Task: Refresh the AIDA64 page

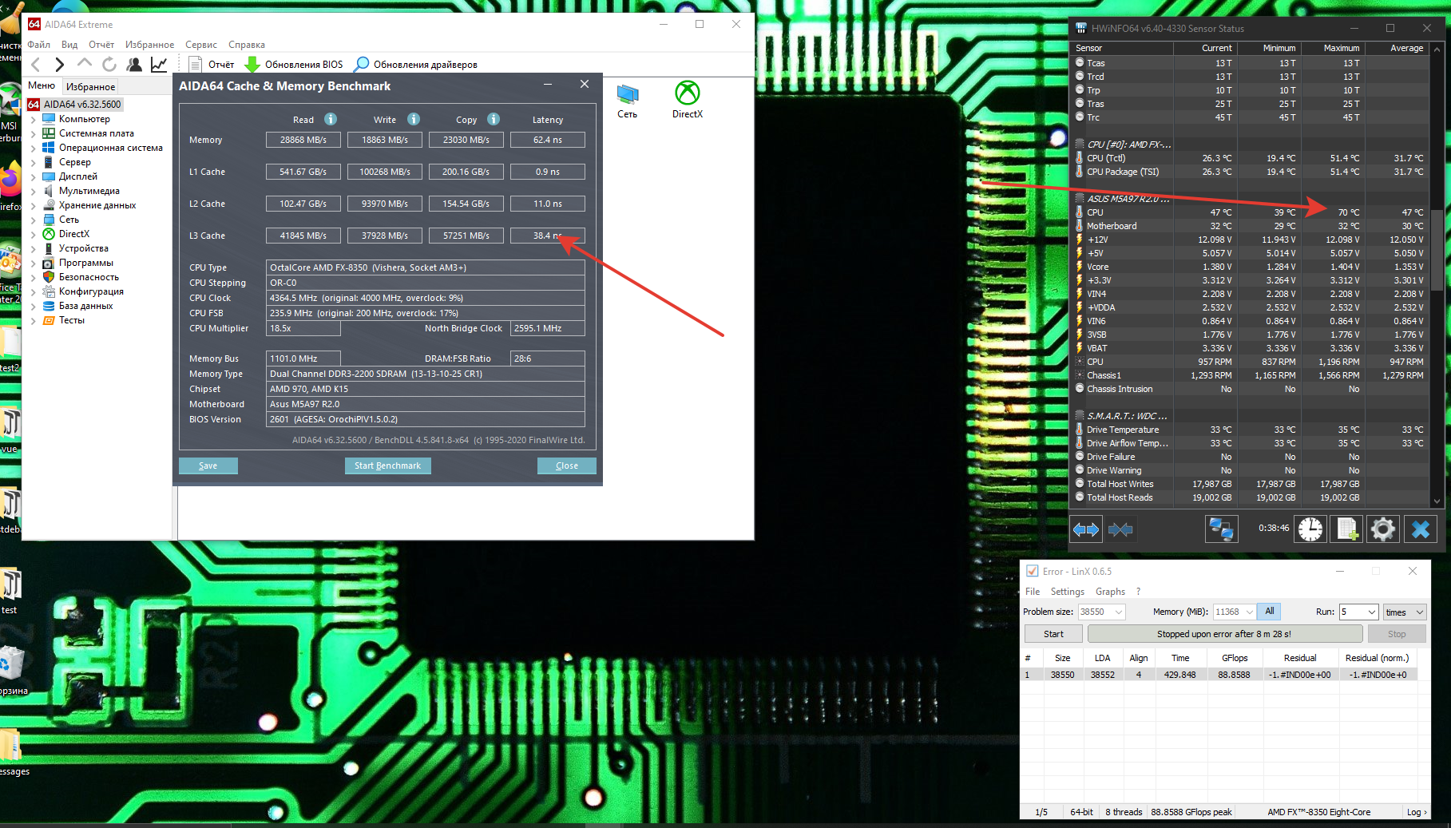Action: [x=109, y=65]
